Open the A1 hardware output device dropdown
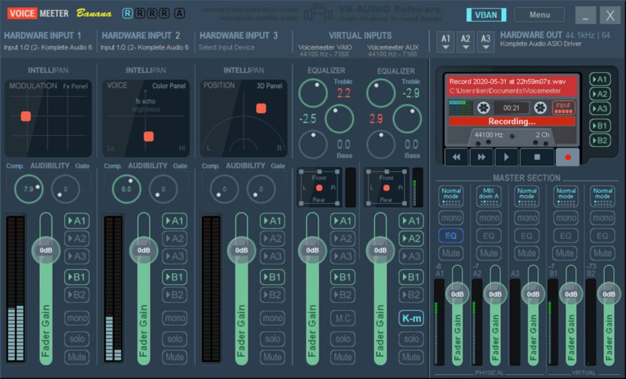Viewport: 626px width, 379px height. point(446,41)
